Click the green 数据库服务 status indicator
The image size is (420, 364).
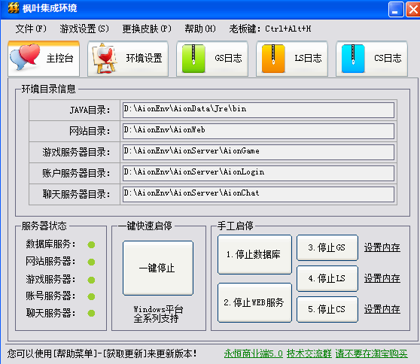click(91, 244)
